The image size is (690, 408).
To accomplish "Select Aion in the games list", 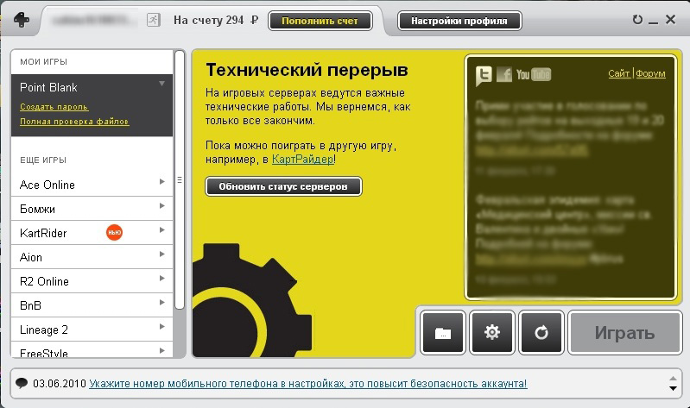I will click(31, 257).
